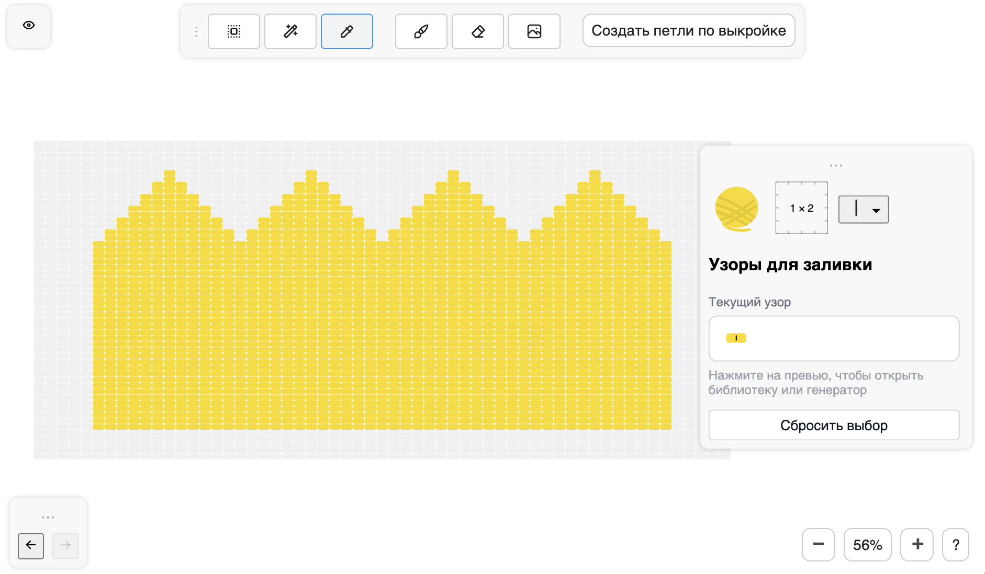Image resolution: width=985 pixels, height=574 pixels.
Task: Zoom out with the minus button
Action: [818, 545]
